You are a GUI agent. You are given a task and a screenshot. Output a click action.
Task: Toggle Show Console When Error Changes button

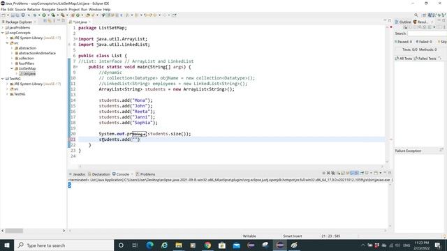click(x=357, y=173)
